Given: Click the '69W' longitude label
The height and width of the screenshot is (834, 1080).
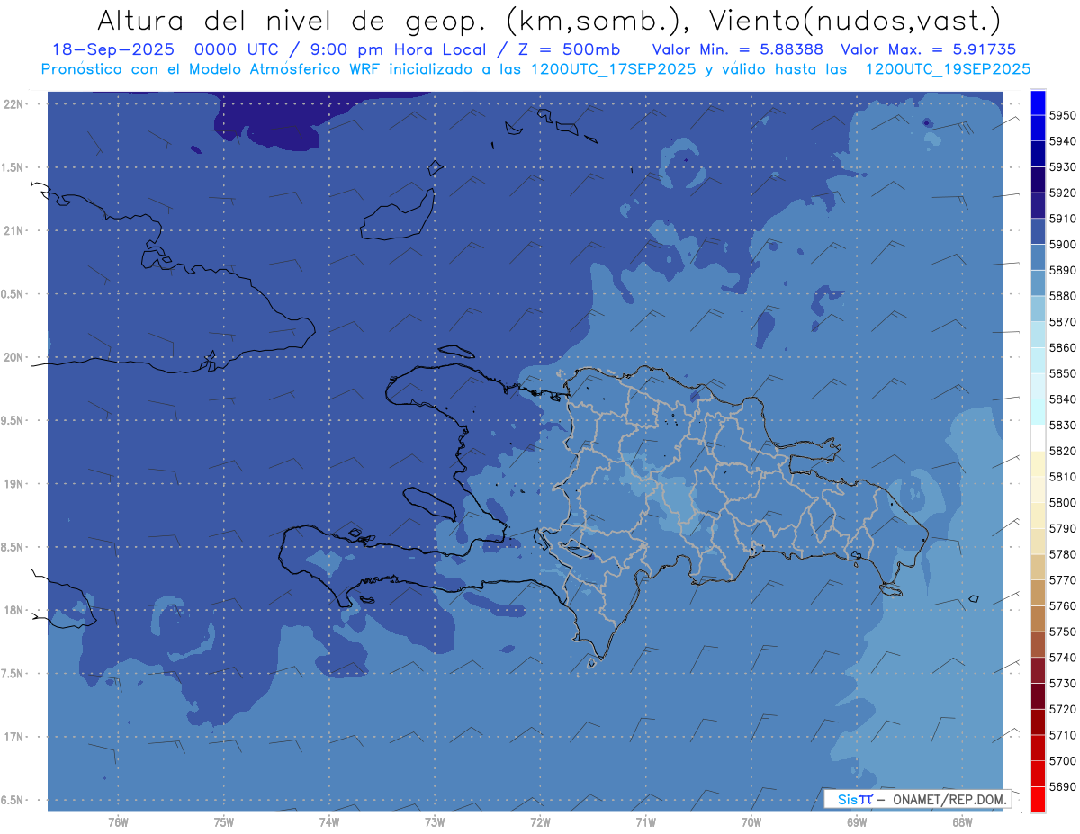Looking at the screenshot, I should 857,822.
